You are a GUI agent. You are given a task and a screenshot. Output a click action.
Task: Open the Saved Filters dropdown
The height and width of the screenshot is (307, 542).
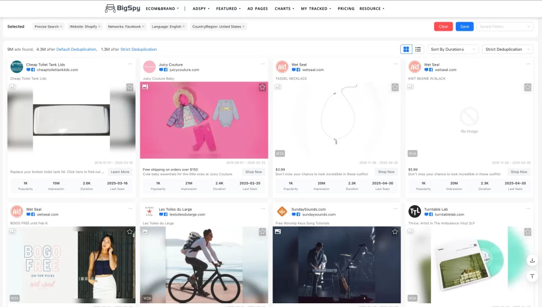coord(504,26)
